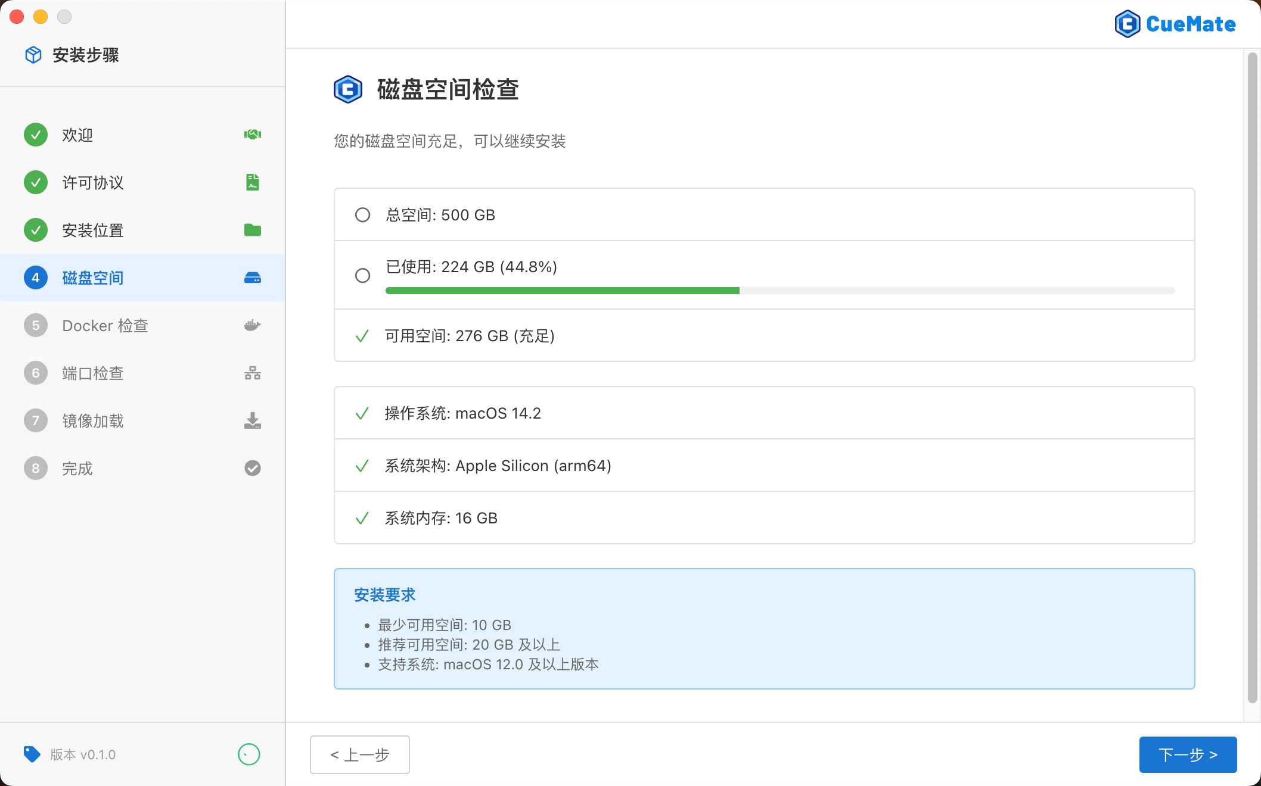Click the green check beside 可用空间
The width and height of the screenshot is (1261, 786).
pos(362,336)
